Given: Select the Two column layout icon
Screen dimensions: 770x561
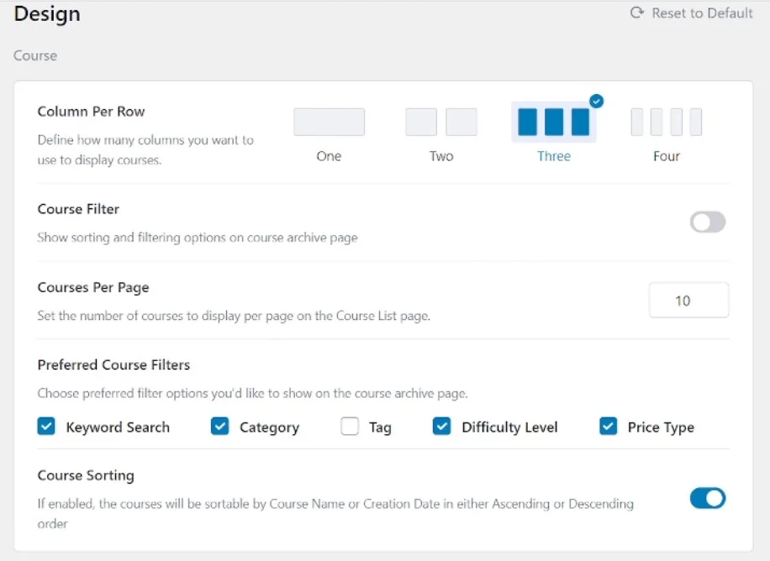Looking at the screenshot, I should (440, 121).
